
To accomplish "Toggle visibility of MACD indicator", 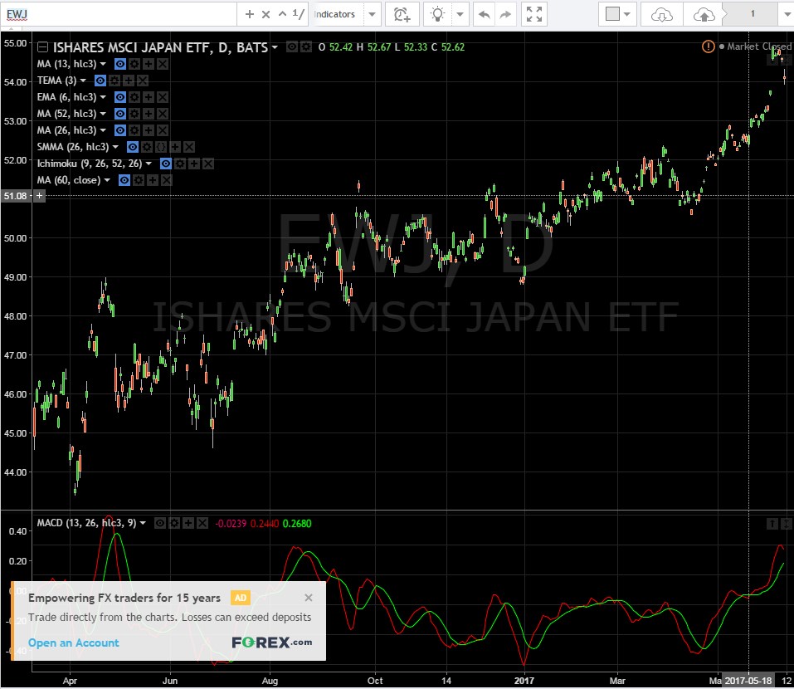I will click(160, 523).
